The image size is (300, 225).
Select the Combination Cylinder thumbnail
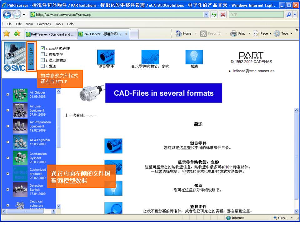click(20, 158)
